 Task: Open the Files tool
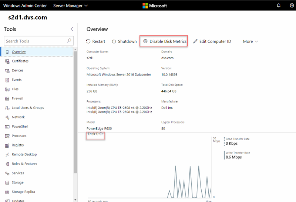coord(37,89)
